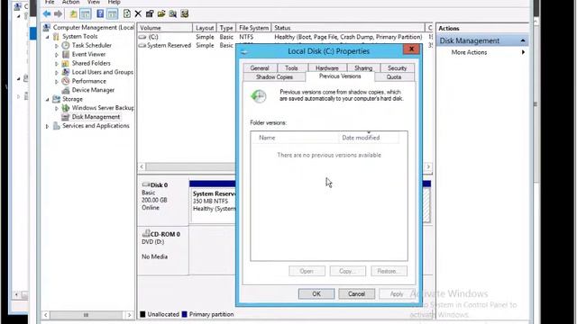Click the Refresh toolbar icon

[x=127, y=14]
